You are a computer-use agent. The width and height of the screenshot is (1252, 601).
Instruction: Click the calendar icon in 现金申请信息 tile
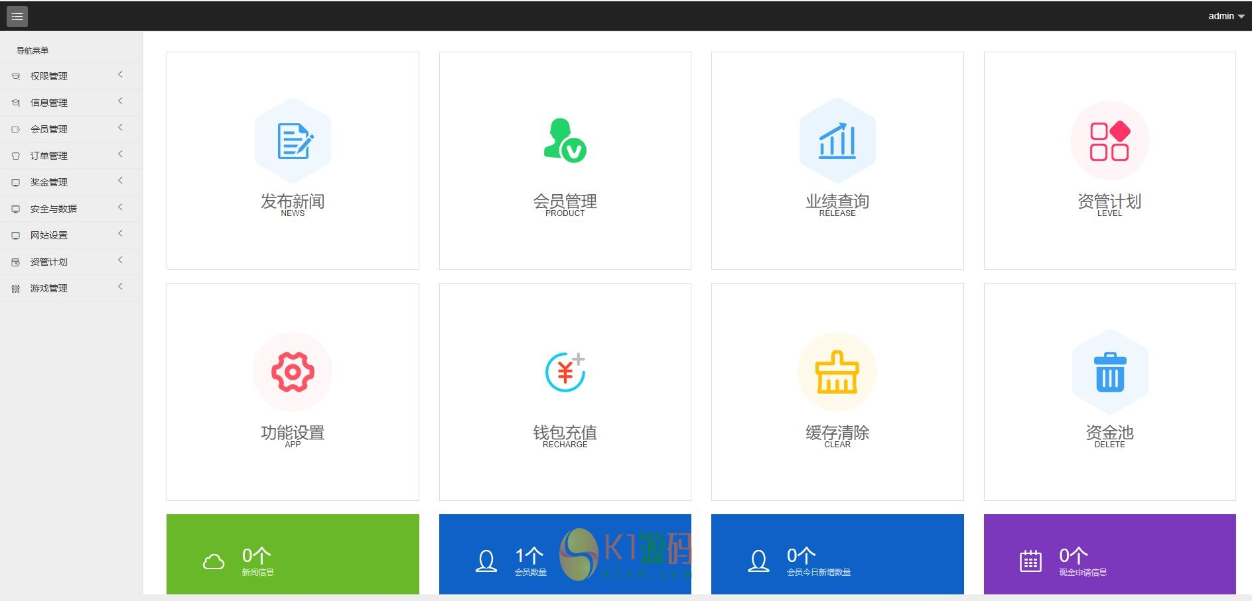click(1030, 561)
